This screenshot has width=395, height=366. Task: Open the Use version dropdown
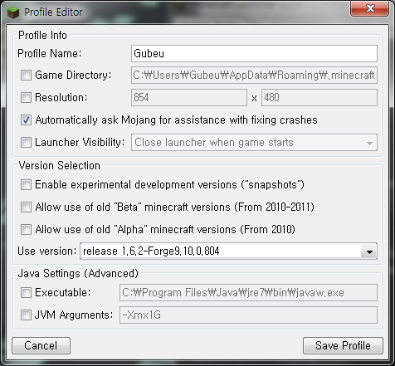[228, 251]
